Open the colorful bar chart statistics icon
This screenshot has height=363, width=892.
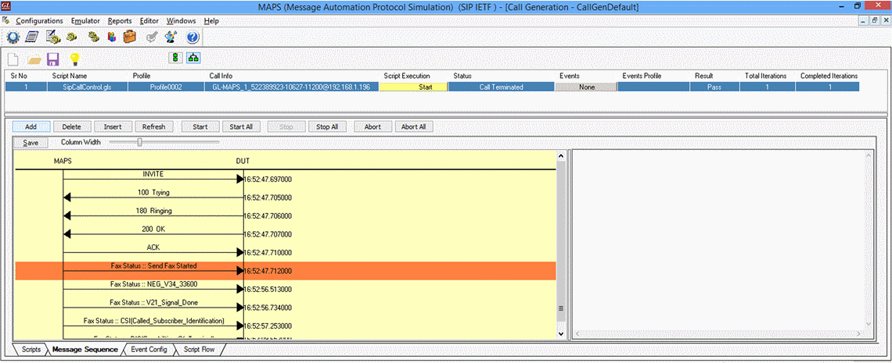(111, 37)
